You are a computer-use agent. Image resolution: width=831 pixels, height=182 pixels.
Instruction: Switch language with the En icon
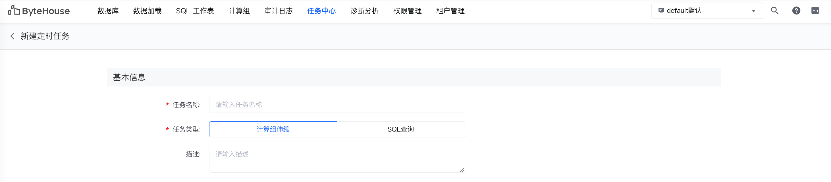click(815, 10)
